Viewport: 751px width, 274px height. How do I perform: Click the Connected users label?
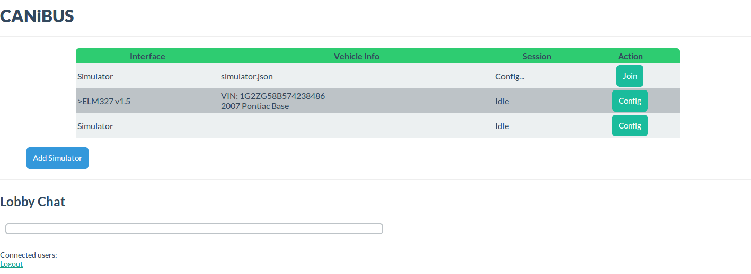pyautogui.click(x=29, y=255)
